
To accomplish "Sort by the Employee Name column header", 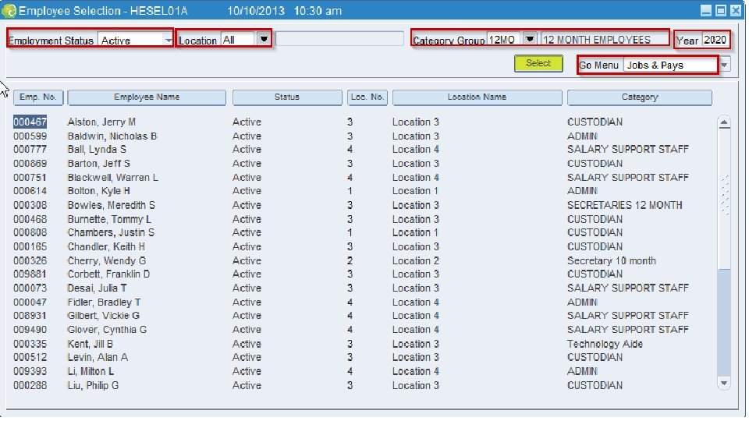I will (147, 97).
